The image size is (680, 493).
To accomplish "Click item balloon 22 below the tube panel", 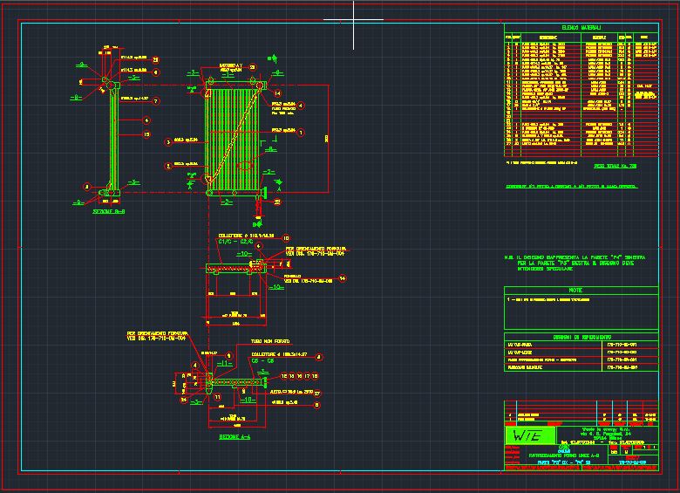I will click(x=277, y=201).
